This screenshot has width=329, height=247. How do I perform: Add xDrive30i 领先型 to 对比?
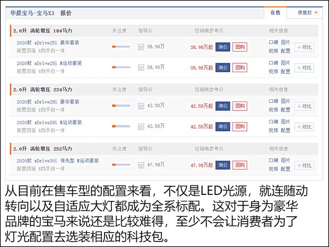point(304,166)
